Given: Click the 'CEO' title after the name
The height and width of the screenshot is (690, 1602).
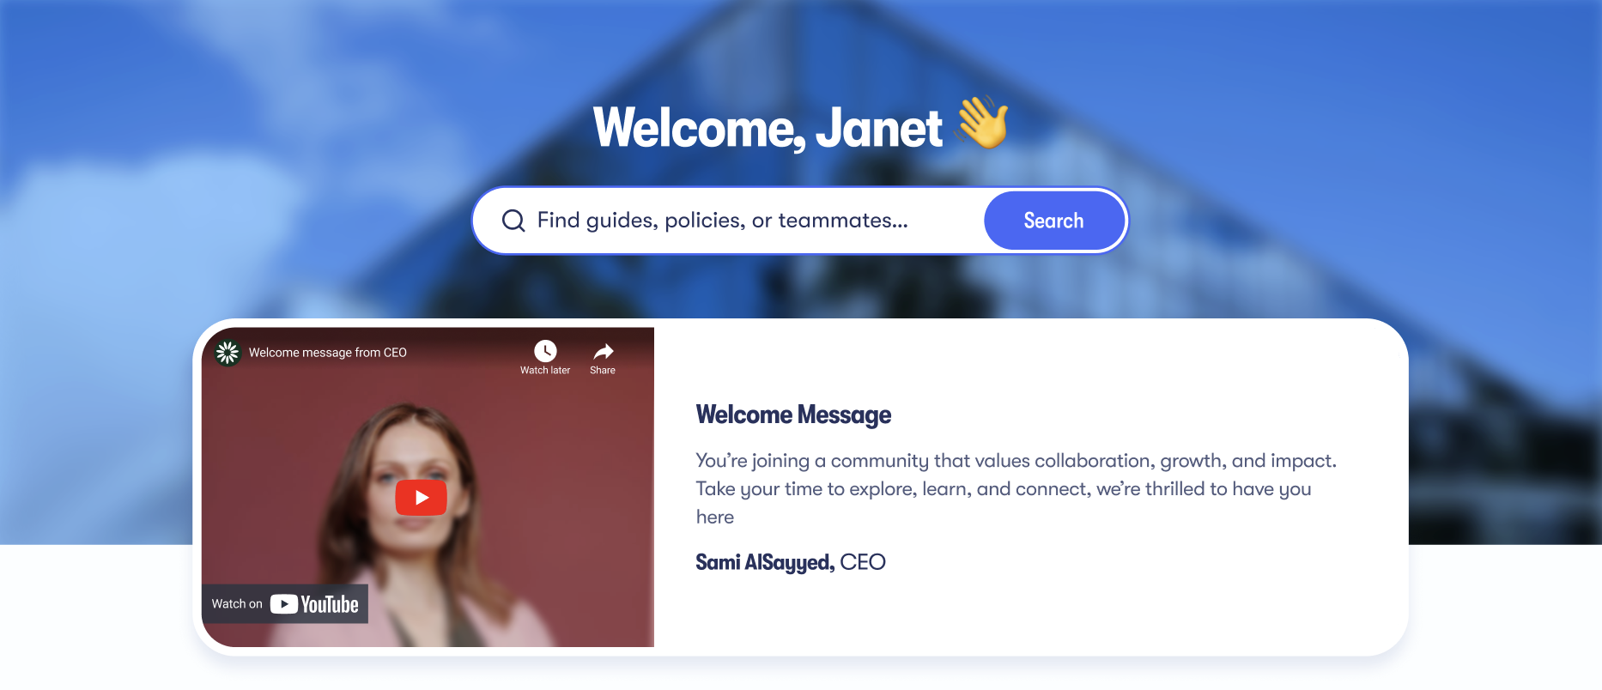Looking at the screenshot, I should (863, 562).
